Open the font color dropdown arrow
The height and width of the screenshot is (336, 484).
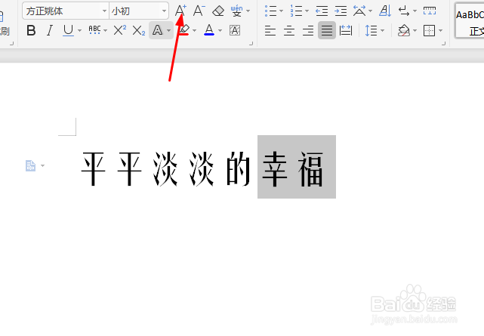click(x=220, y=30)
